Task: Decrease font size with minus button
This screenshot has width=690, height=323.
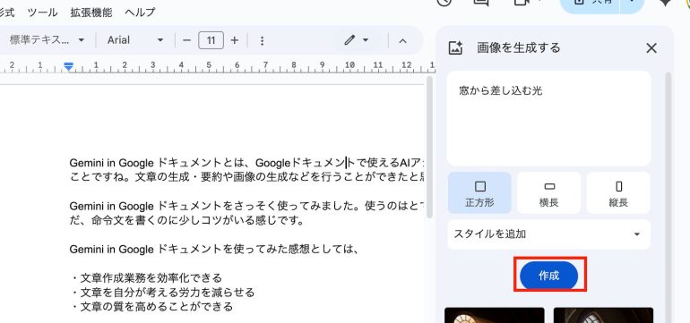Action: coord(186,40)
